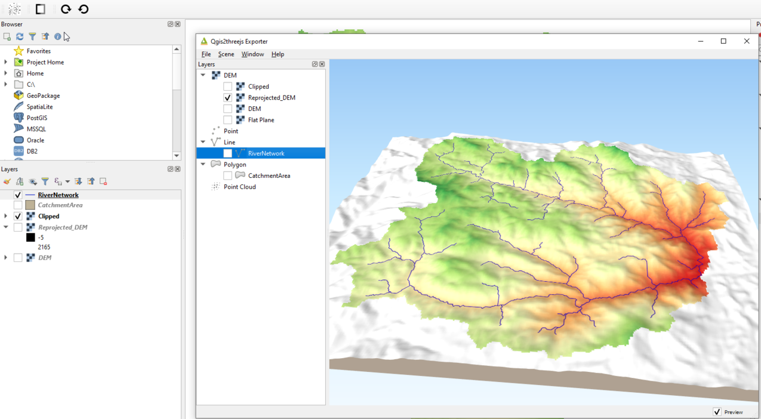Open the Expand All icon in Layers panel

tap(78, 181)
